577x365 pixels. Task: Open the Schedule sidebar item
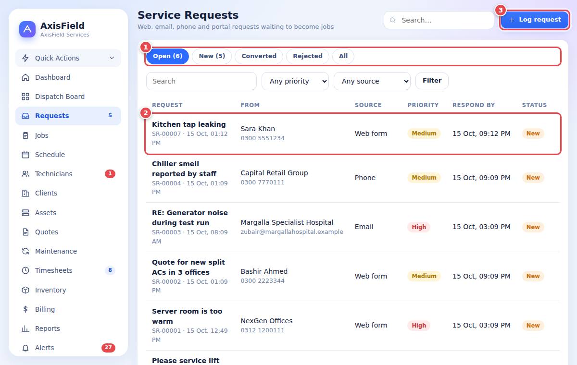pyautogui.click(x=68, y=155)
